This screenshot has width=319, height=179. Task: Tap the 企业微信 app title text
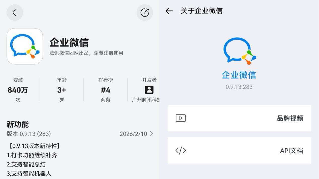click(x=69, y=43)
